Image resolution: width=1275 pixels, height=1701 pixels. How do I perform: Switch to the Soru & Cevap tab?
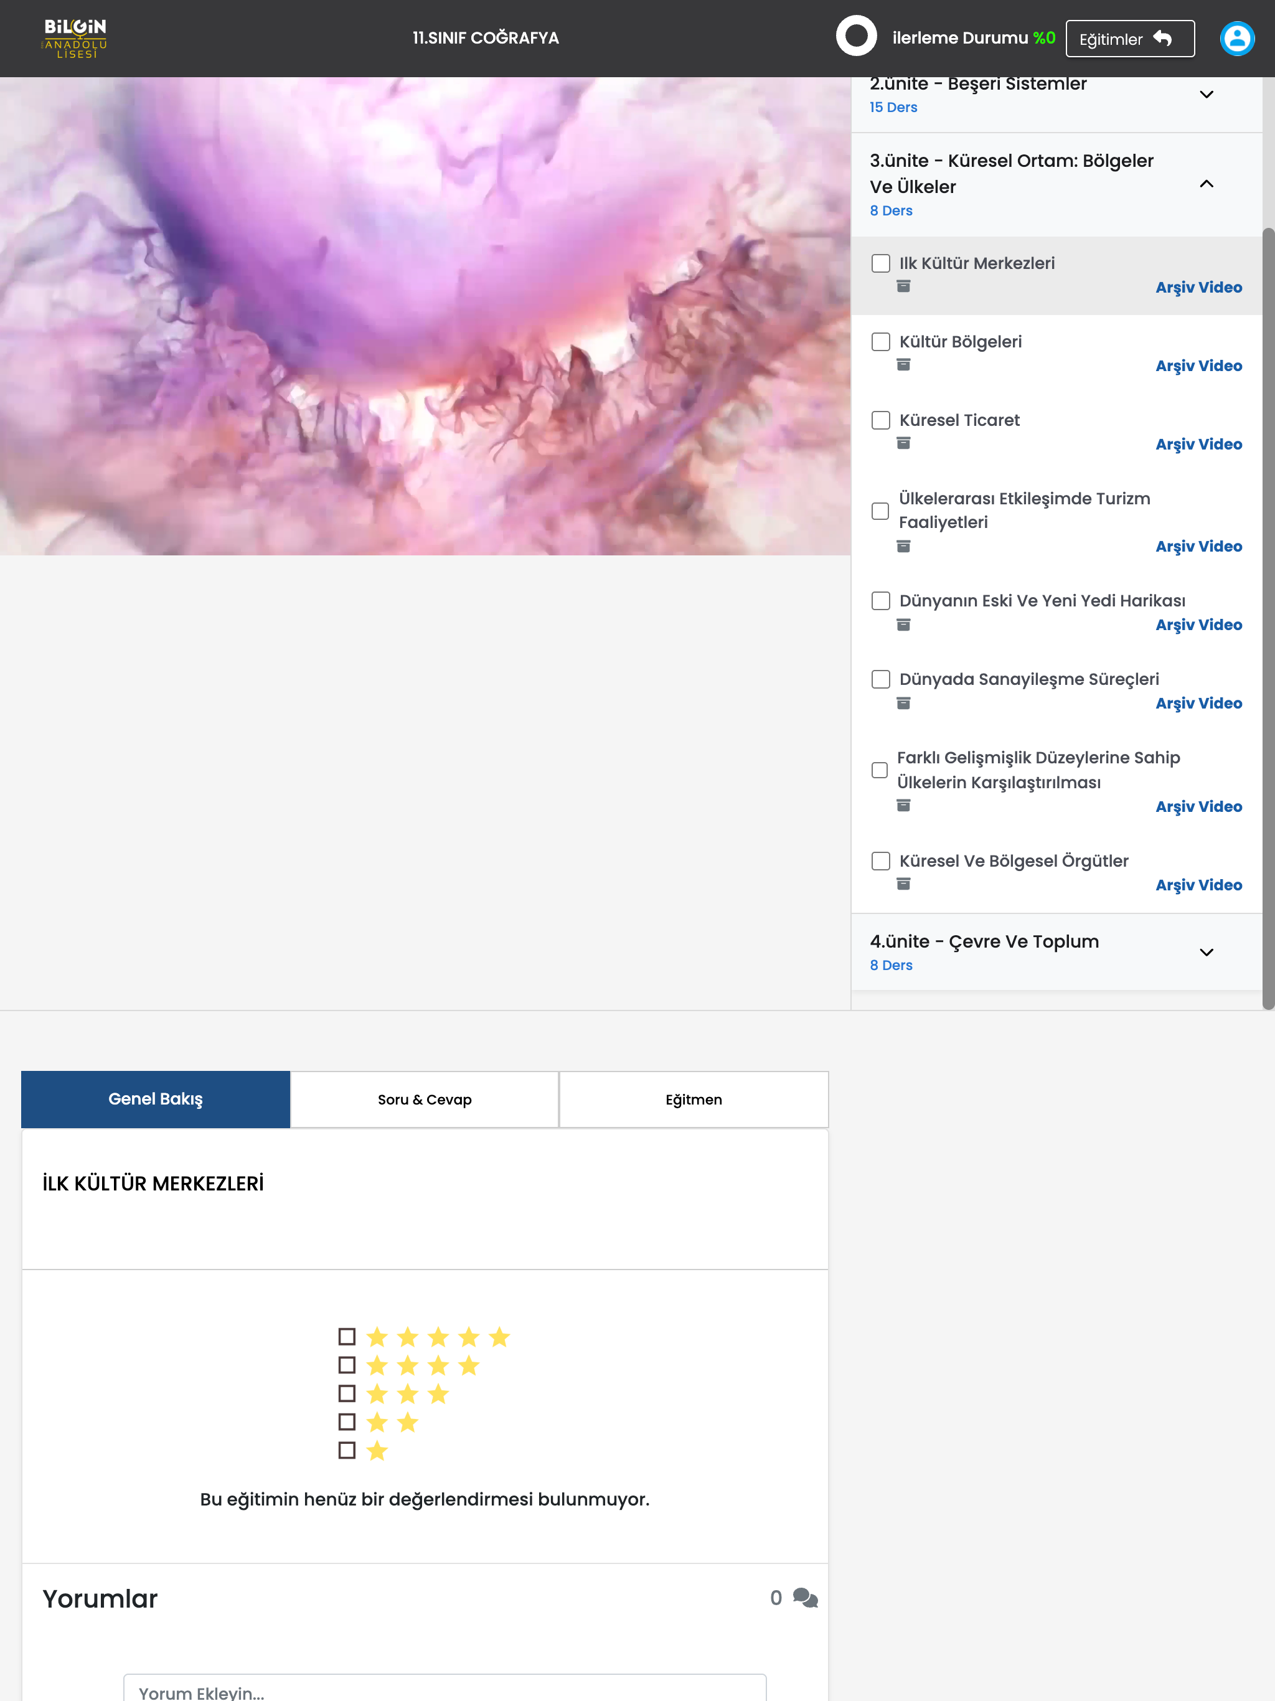(x=425, y=1099)
